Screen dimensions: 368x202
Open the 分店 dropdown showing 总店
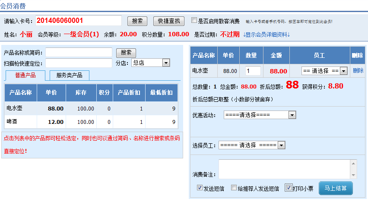click(x=150, y=63)
